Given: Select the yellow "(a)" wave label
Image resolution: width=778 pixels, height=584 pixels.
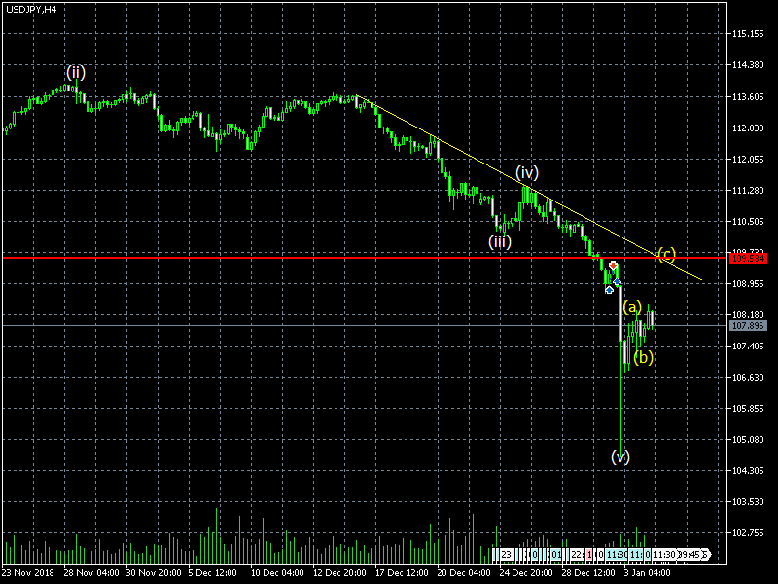Looking at the screenshot, I should [632, 307].
